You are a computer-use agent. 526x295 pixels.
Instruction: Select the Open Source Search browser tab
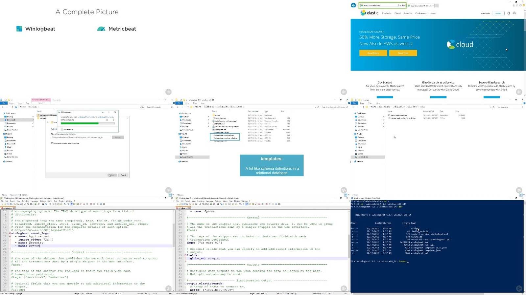(420, 6)
